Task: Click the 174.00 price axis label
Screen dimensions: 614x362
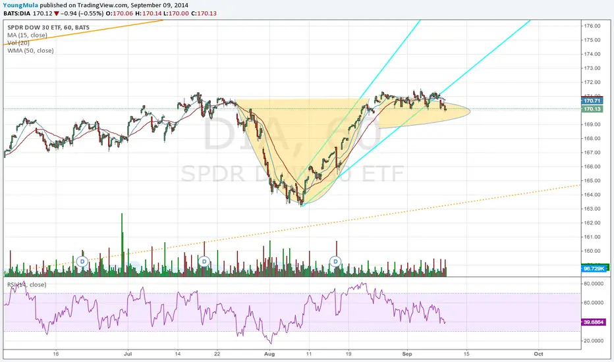Action: [592, 54]
